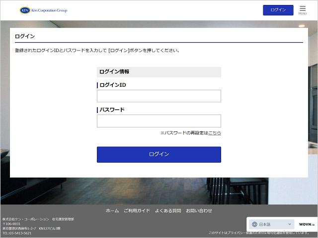Screen dimensions: 318x238
Task: Go to ホーム in footer
Action: (112, 211)
